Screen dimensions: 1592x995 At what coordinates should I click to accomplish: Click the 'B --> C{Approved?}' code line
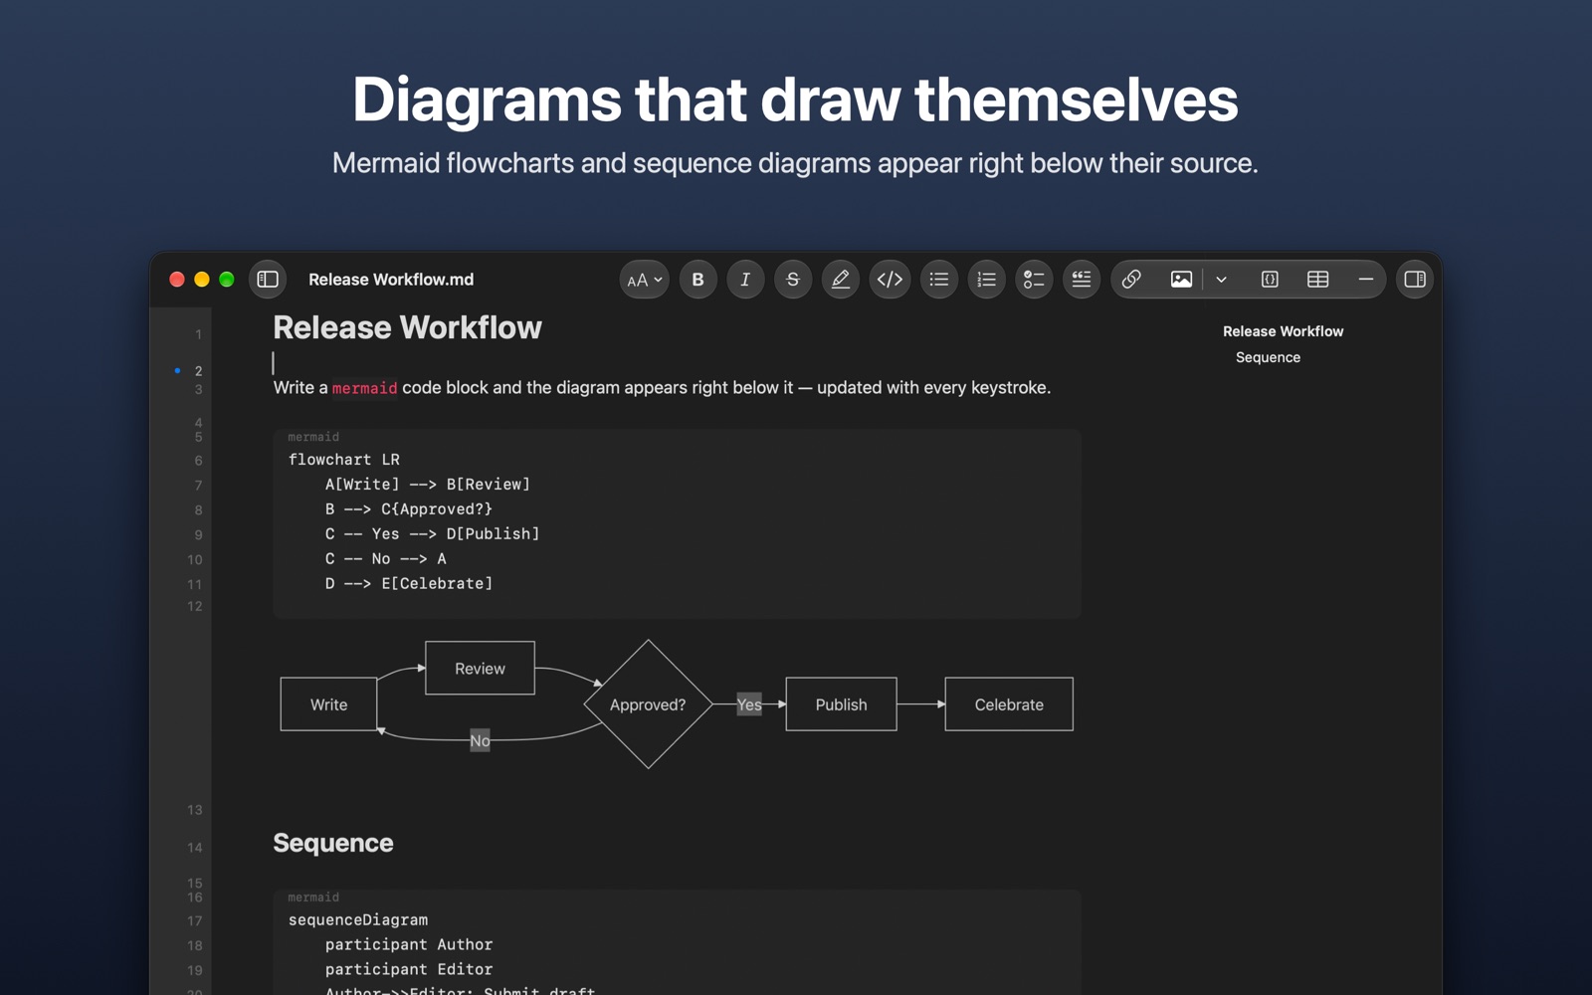pyautogui.click(x=409, y=509)
